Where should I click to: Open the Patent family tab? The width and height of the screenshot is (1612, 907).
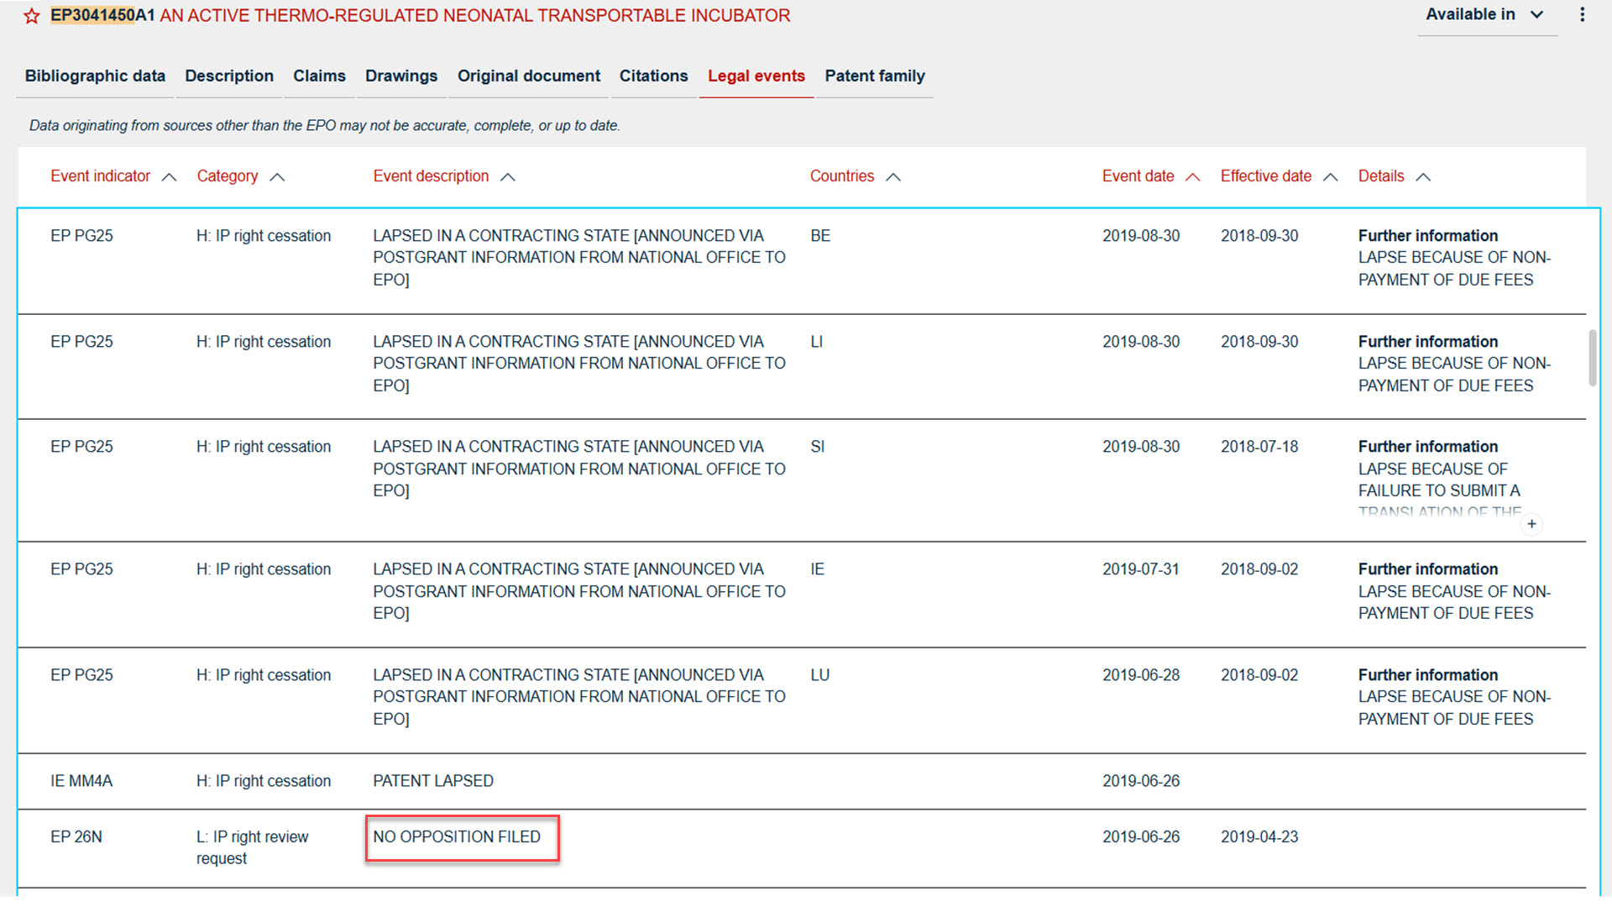point(874,76)
